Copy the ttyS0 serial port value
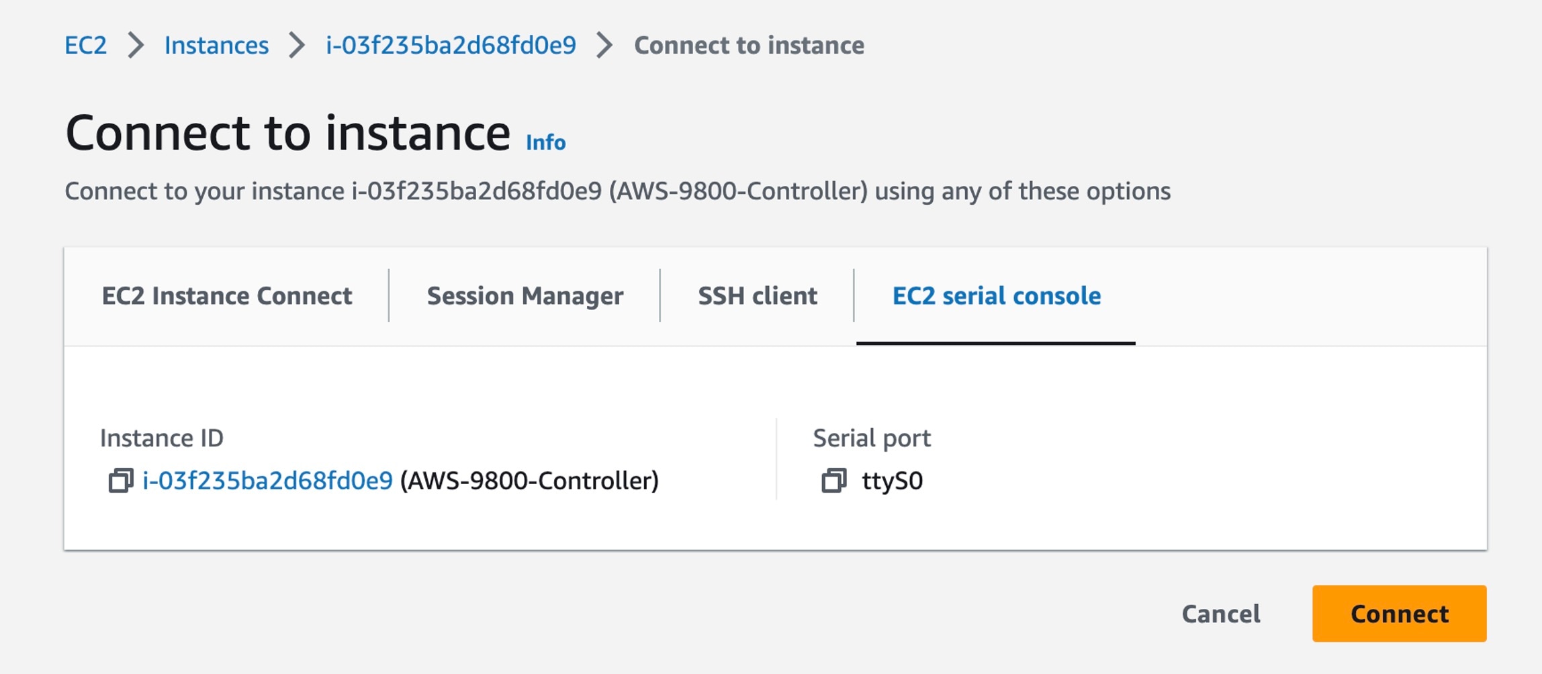Screen dimensions: 1542x674 pos(833,481)
